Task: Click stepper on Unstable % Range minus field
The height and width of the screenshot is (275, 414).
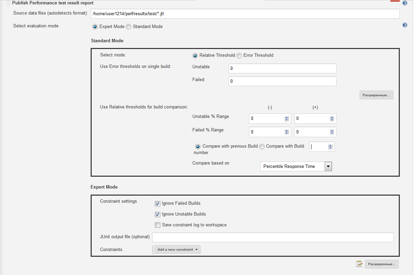Action: coord(287,119)
